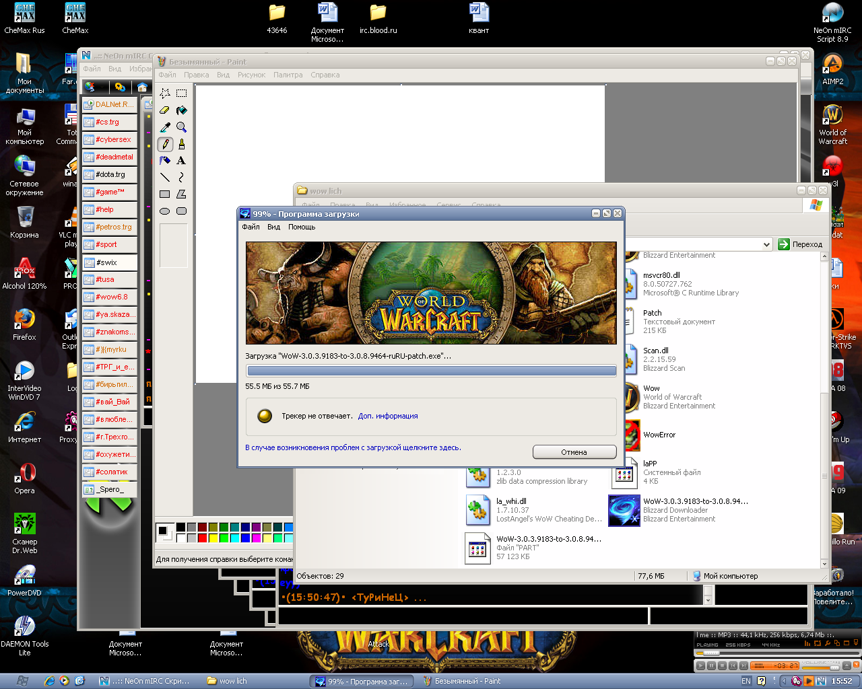862x689 pixels.
Task: Choose the Eraser tool in Paint
Action: point(165,110)
